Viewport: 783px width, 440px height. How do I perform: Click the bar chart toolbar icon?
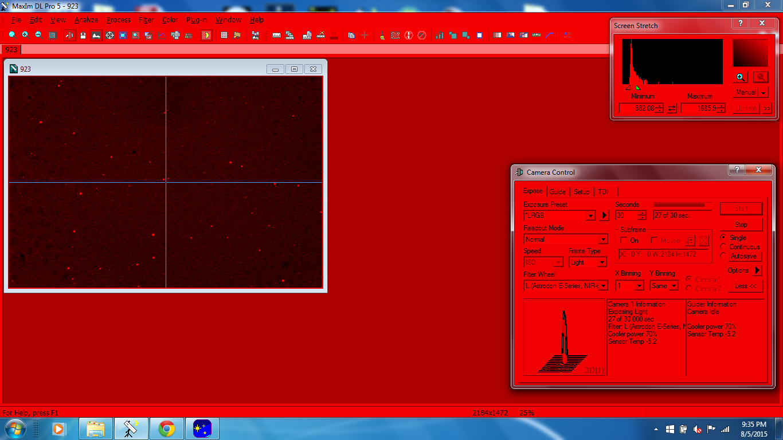(439, 35)
